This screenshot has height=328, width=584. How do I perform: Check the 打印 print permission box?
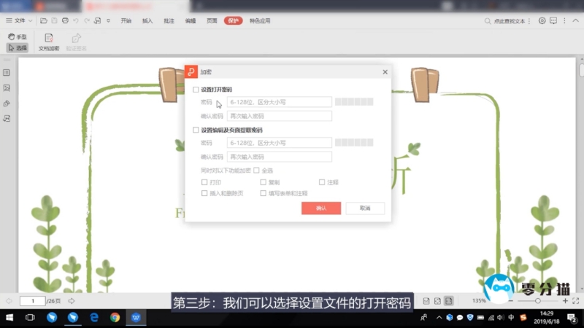[x=204, y=182]
